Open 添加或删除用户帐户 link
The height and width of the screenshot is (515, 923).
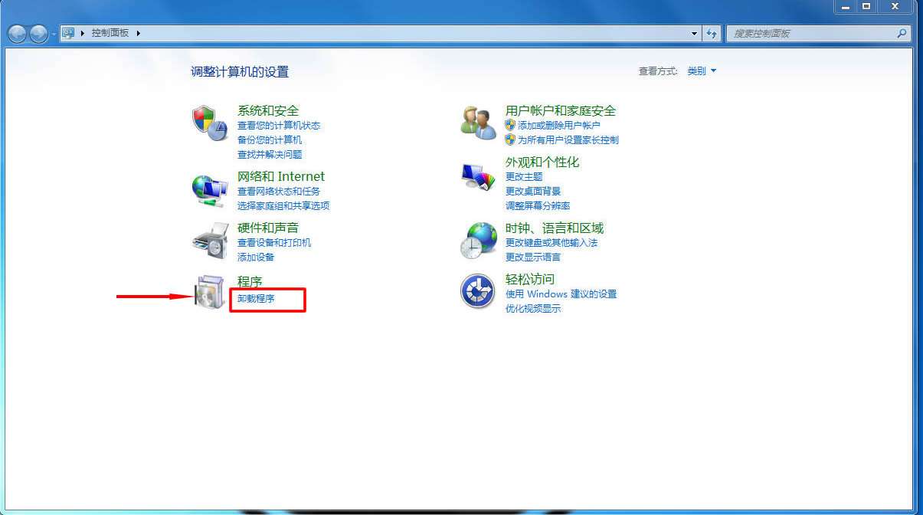coord(559,125)
